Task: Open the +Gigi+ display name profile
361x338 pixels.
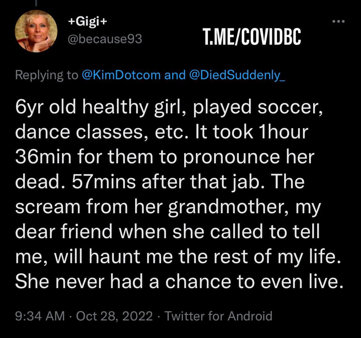Action: [88, 22]
